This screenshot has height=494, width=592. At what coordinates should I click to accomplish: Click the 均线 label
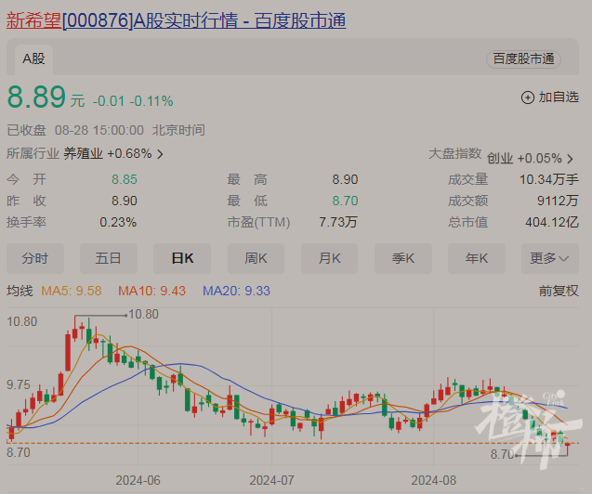[x=20, y=292]
